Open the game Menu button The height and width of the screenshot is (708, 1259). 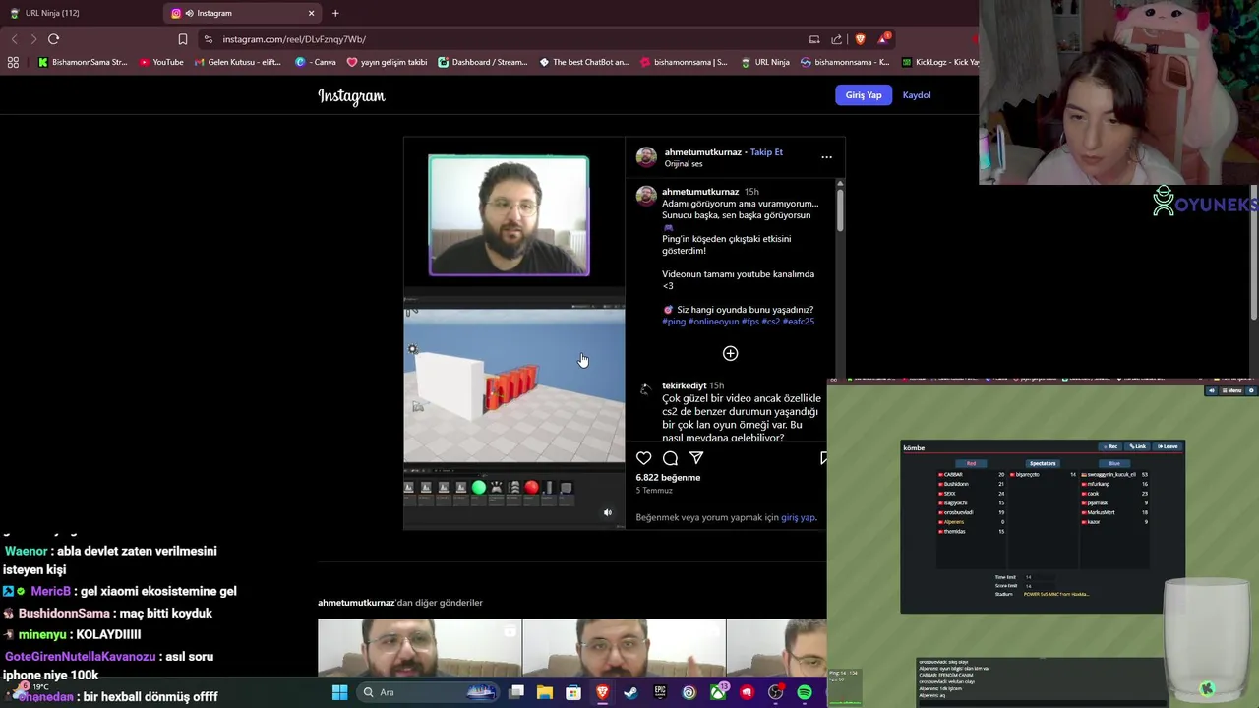[x=1232, y=390]
